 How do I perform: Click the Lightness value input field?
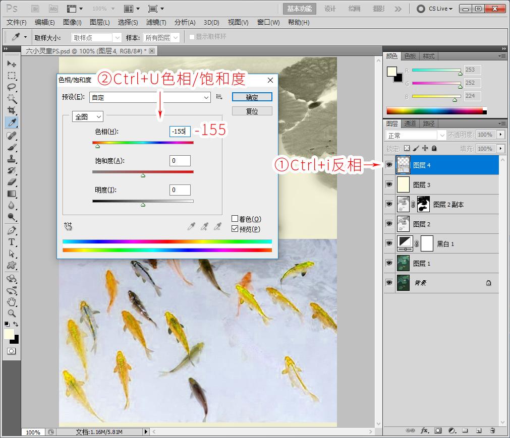[x=180, y=190]
